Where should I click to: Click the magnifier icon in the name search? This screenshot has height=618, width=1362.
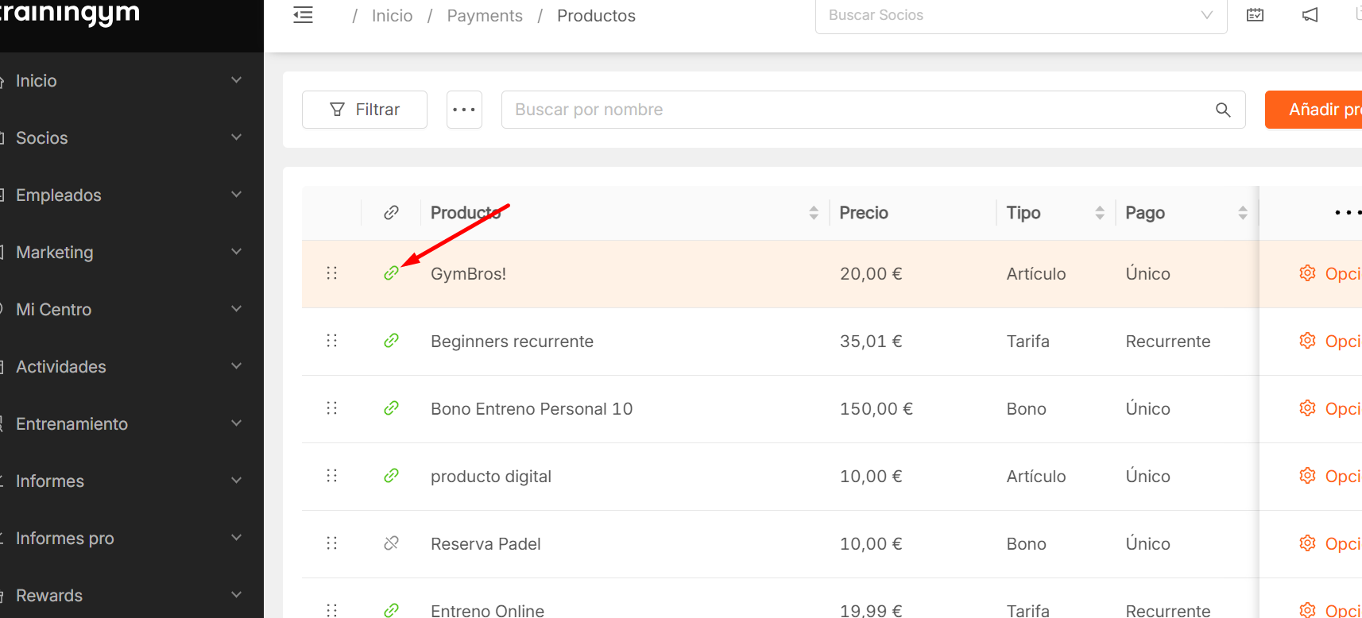[x=1223, y=110]
